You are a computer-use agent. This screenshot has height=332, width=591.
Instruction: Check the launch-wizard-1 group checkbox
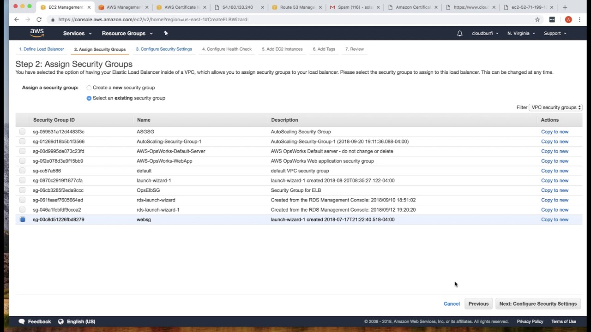23,180
